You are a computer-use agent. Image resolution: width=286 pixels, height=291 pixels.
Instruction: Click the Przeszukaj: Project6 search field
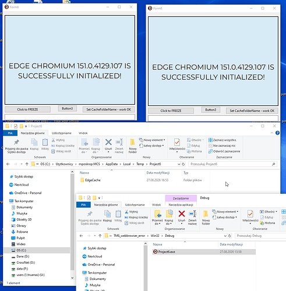click(x=232, y=164)
